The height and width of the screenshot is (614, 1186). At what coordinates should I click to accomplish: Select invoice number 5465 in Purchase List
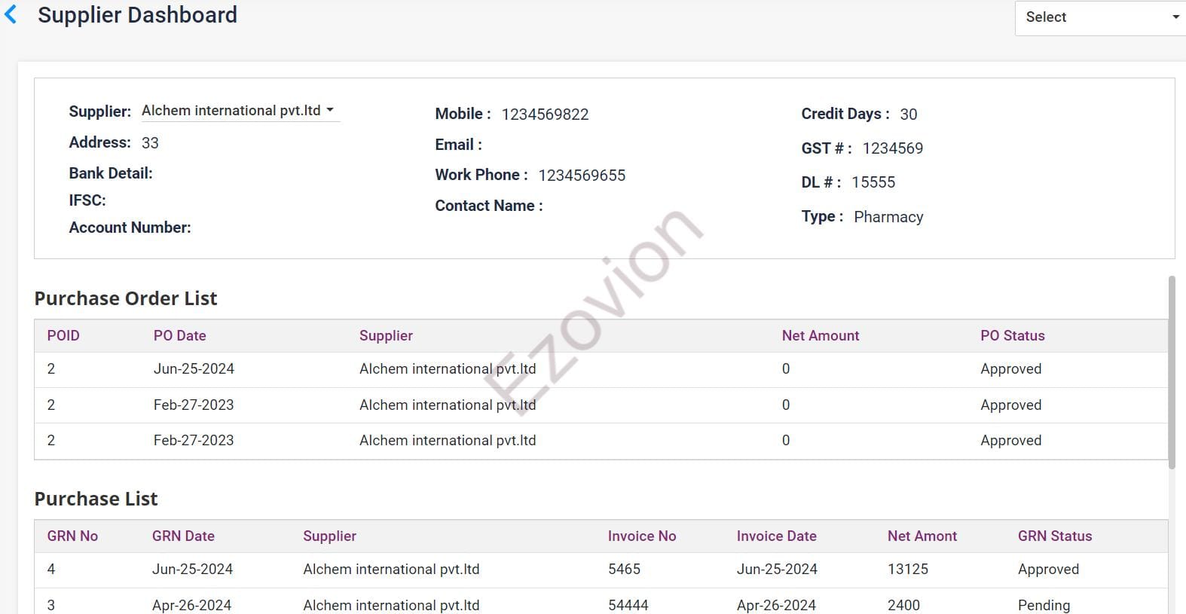(624, 570)
